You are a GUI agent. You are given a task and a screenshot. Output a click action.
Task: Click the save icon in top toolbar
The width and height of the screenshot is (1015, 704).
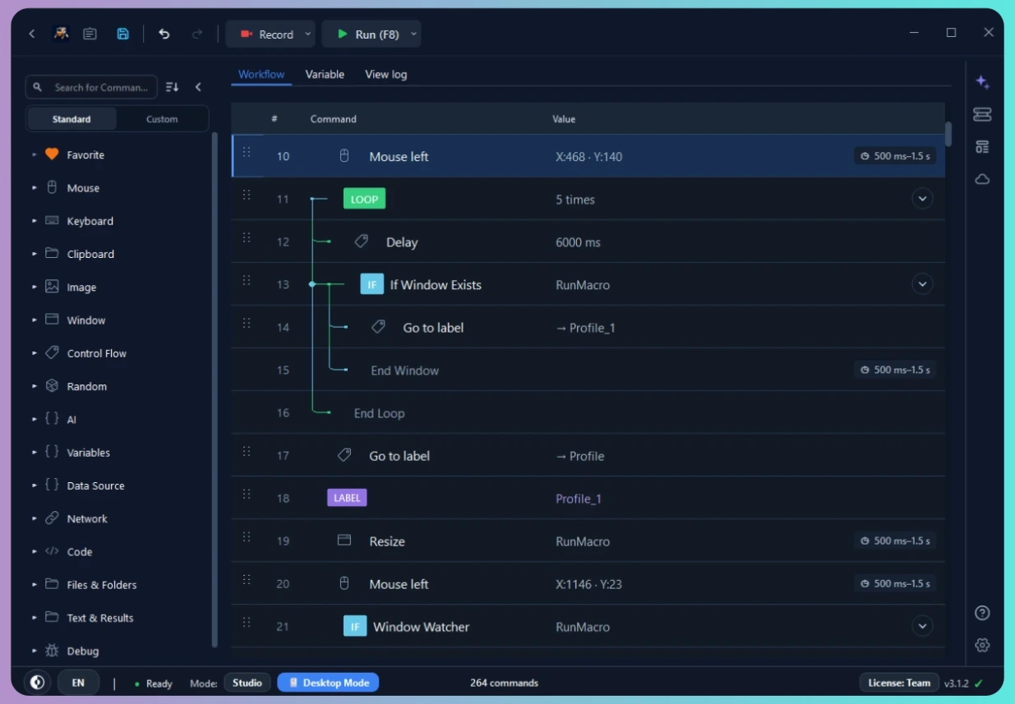(122, 34)
